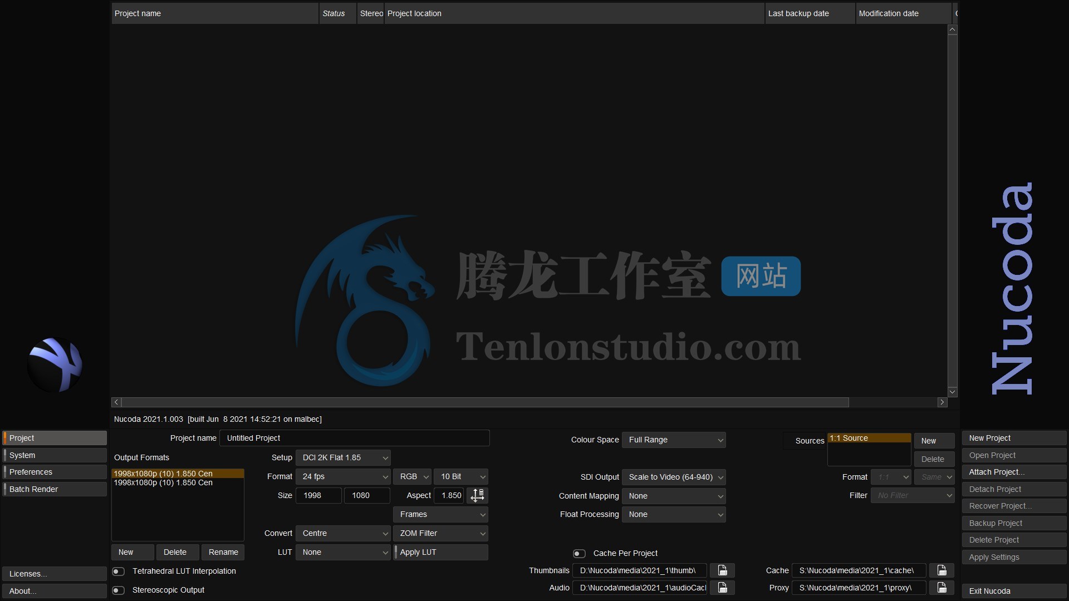Switch to the System tab
The image size is (1069, 601).
(x=55, y=455)
